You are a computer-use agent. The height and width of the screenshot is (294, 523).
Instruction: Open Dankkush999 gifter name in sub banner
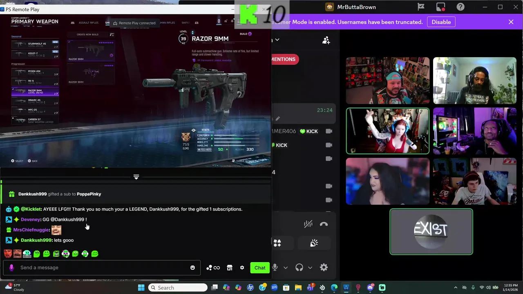(32, 194)
